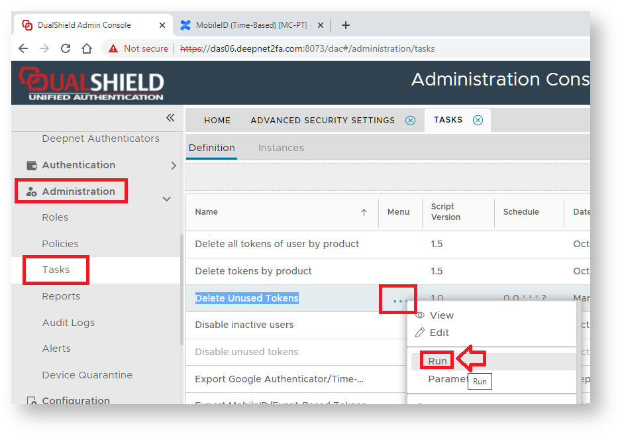Sort by the Name column header
The height and width of the screenshot is (436, 622).
tap(206, 212)
